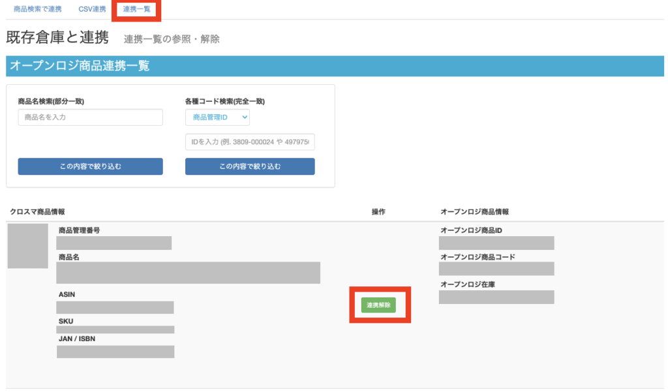
Task: Click the SKU value field
Action: coord(115,329)
